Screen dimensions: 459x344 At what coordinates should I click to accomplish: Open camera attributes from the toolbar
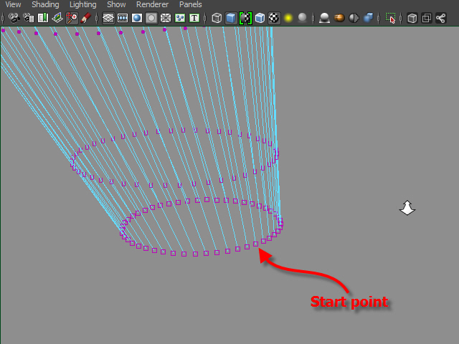(27, 18)
